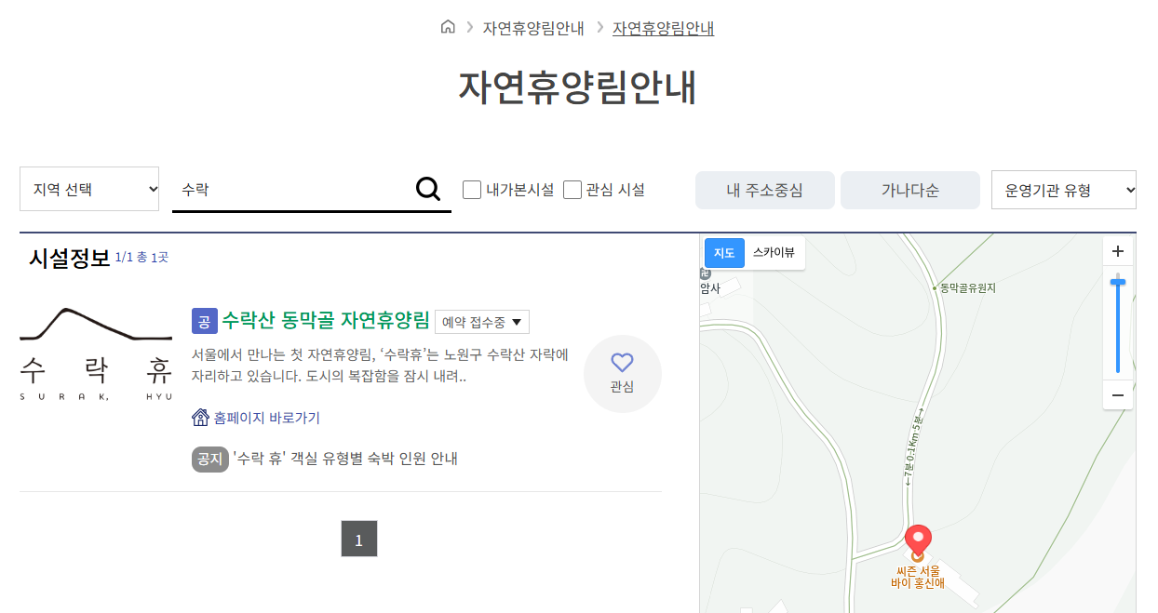Zoom in on the map with the plus icon

(x=1118, y=250)
